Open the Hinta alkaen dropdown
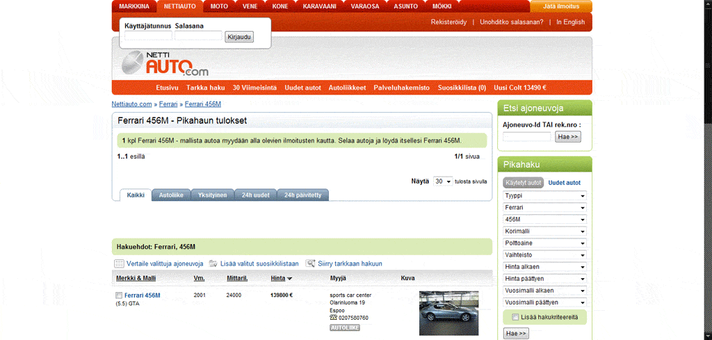Viewport: 712px width, 340px height. (x=545, y=266)
